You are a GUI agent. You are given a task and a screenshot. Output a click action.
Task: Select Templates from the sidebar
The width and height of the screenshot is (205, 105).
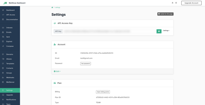click(10, 64)
